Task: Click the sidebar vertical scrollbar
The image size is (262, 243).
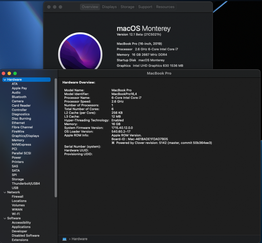Action: pyautogui.click(x=56, y=138)
